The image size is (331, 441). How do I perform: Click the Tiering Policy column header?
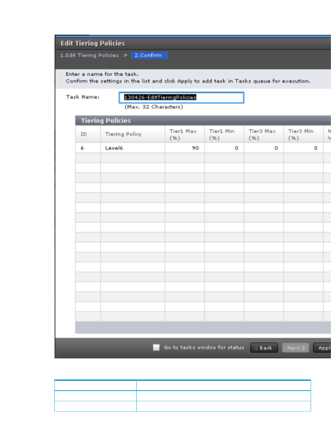[133, 134]
